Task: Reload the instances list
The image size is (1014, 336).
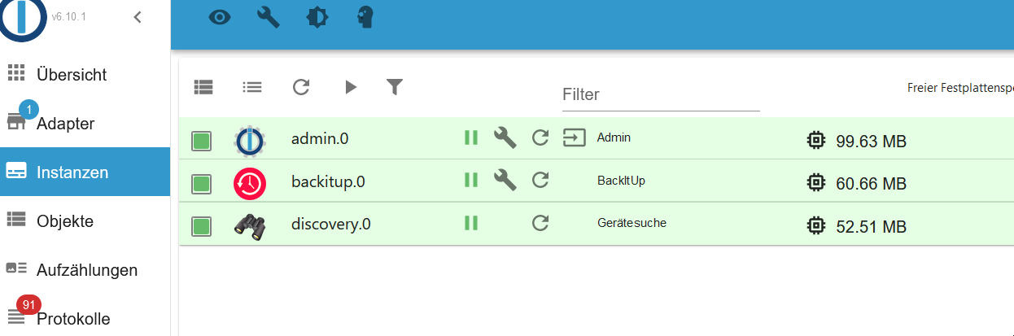Action: (301, 86)
